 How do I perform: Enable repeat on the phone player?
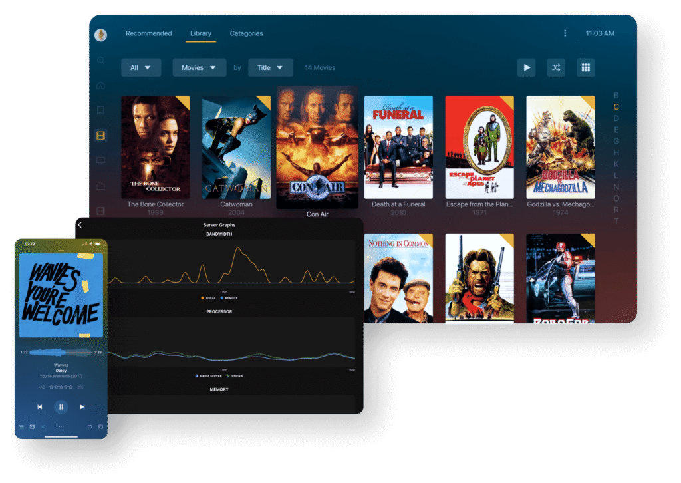click(x=89, y=426)
